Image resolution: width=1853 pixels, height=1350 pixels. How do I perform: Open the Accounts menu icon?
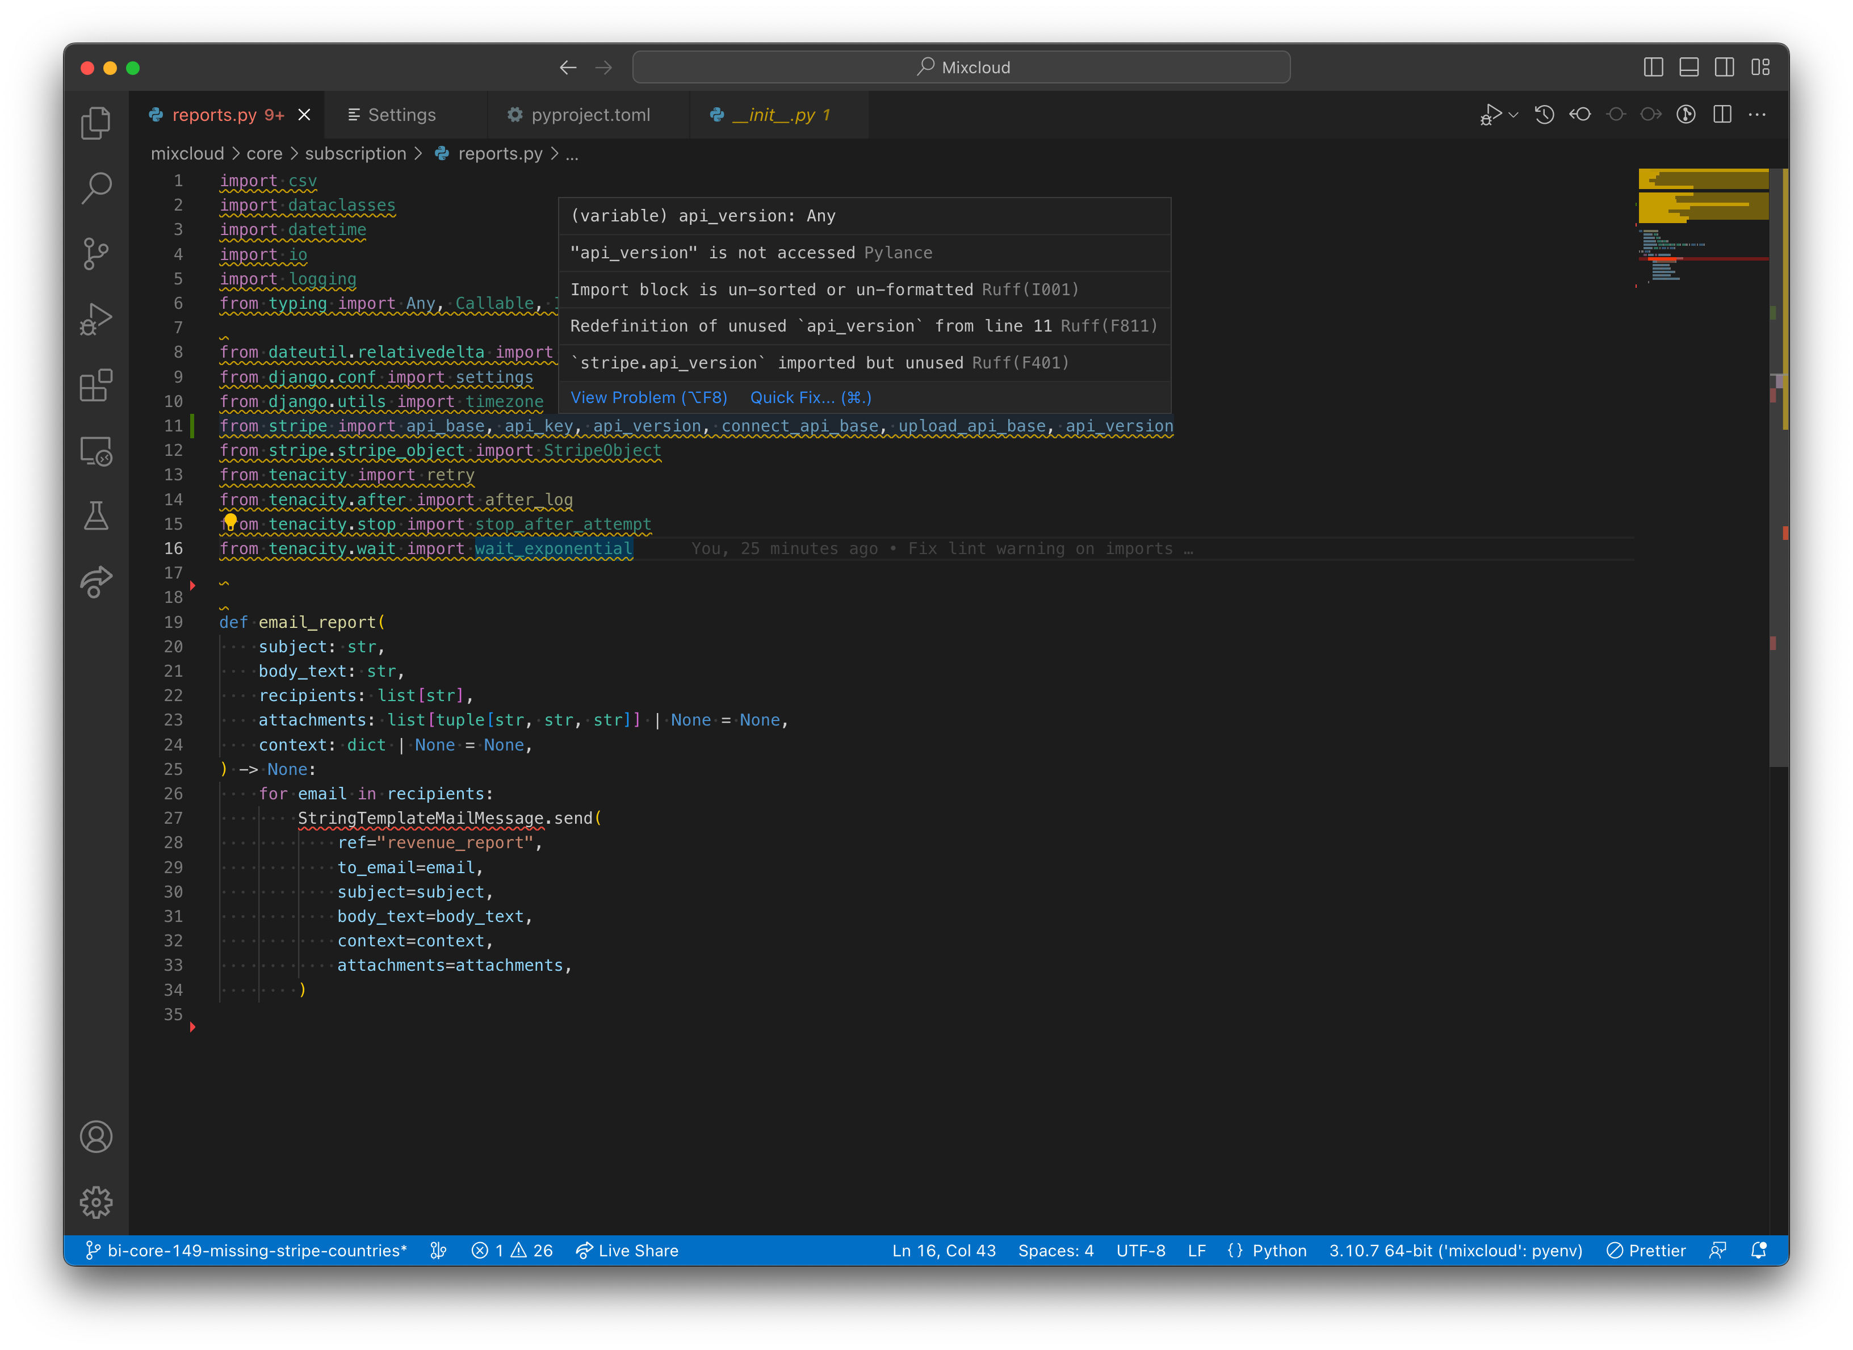97,1137
